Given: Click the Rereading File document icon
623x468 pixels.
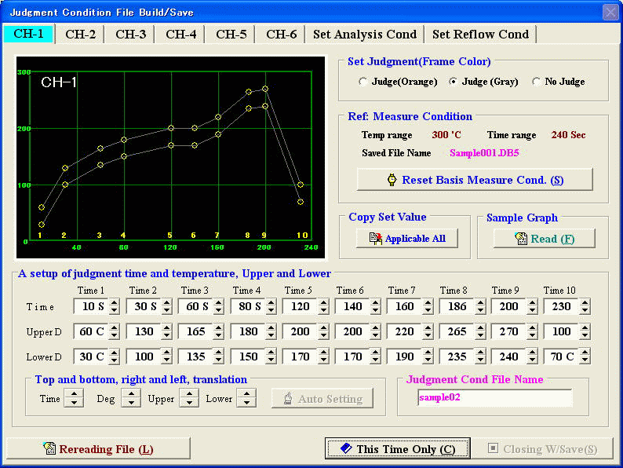Looking at the screenshot, I should (x=49, y=448).
